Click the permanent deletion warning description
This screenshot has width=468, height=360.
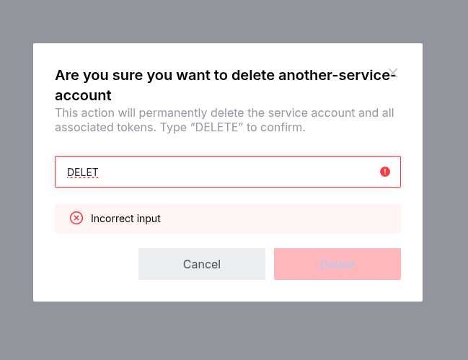[x=224, y=120]
